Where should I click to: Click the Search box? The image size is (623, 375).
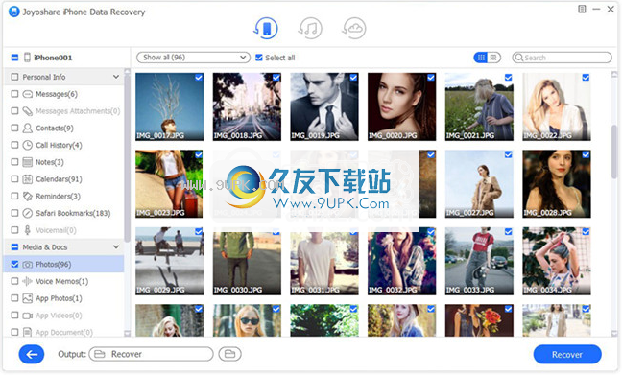(x=562, y=58)
